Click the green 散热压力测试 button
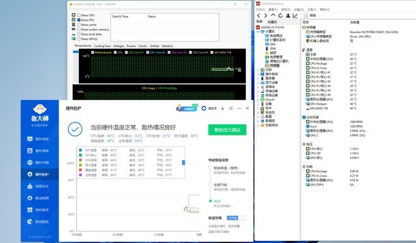This screenshot has height=243, width=416. tap(227, 130)
